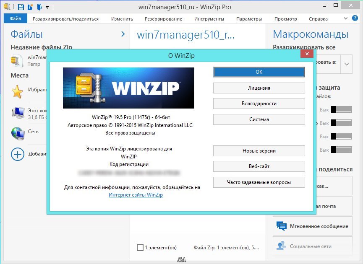Open the Этот компьютер computer icon

click(18, 113)
